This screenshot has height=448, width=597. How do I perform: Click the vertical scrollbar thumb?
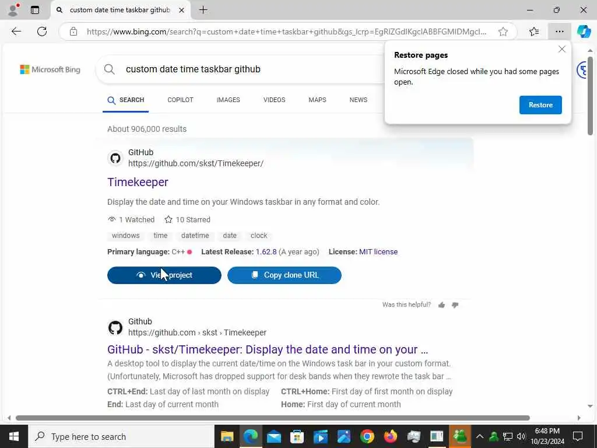pos(590,96)
